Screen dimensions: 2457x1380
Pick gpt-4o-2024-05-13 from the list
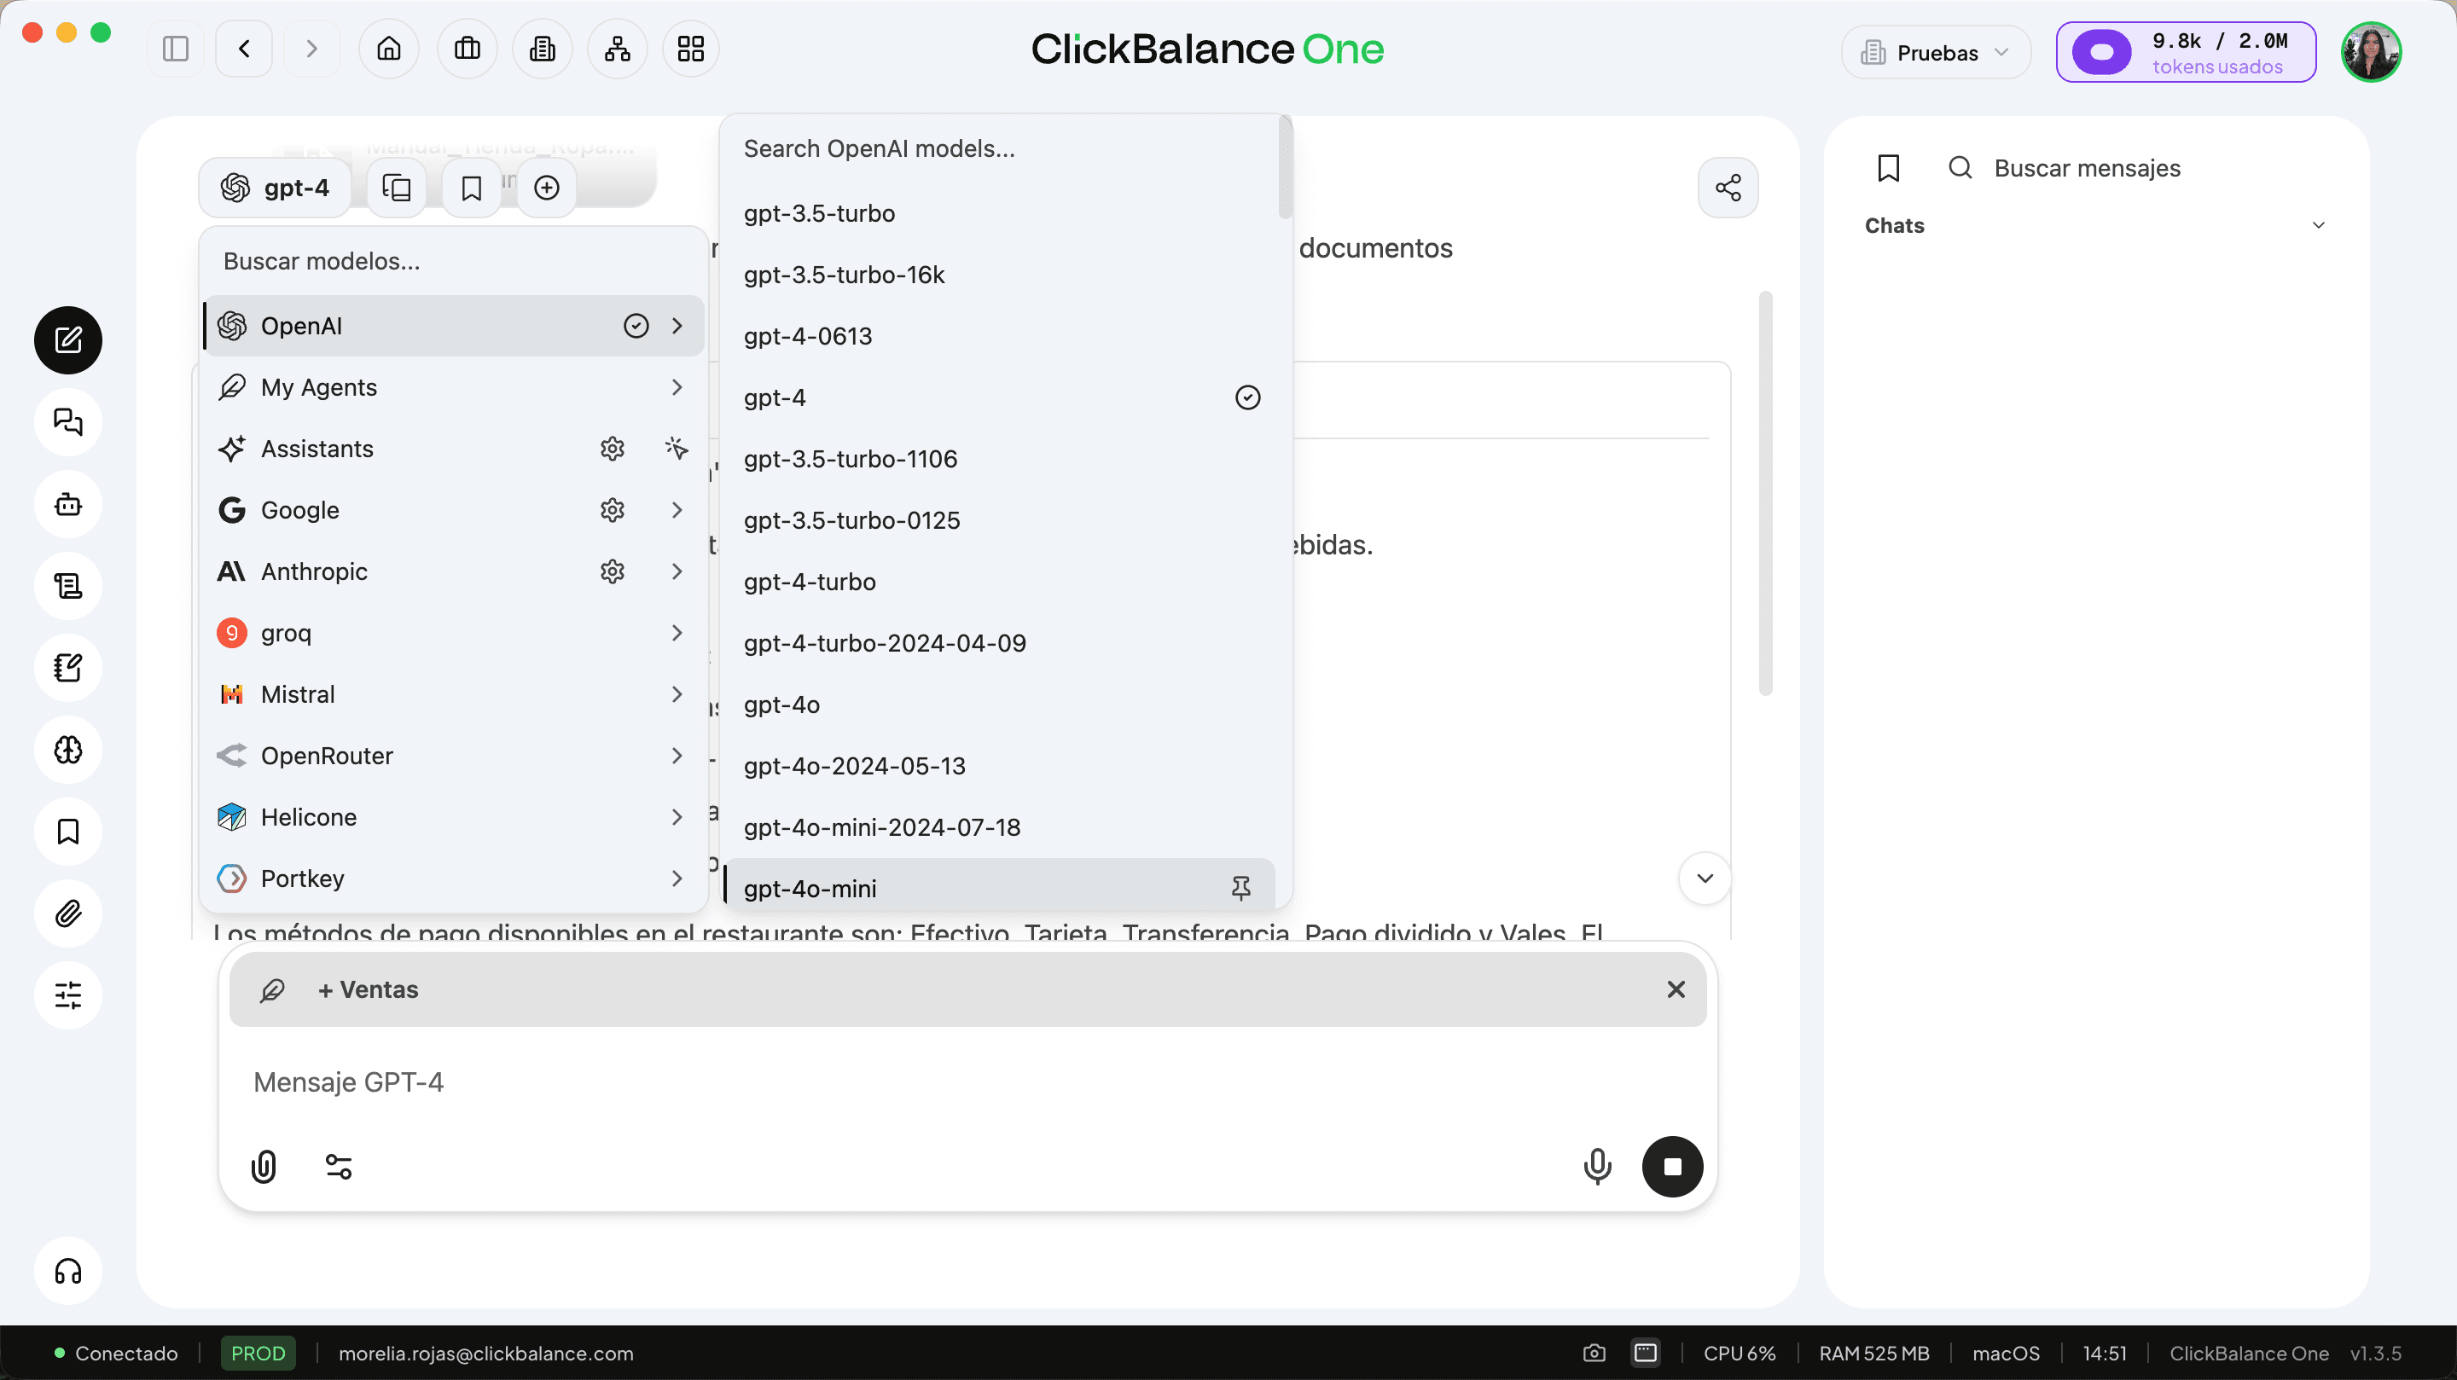click(x=1000, y=766)
